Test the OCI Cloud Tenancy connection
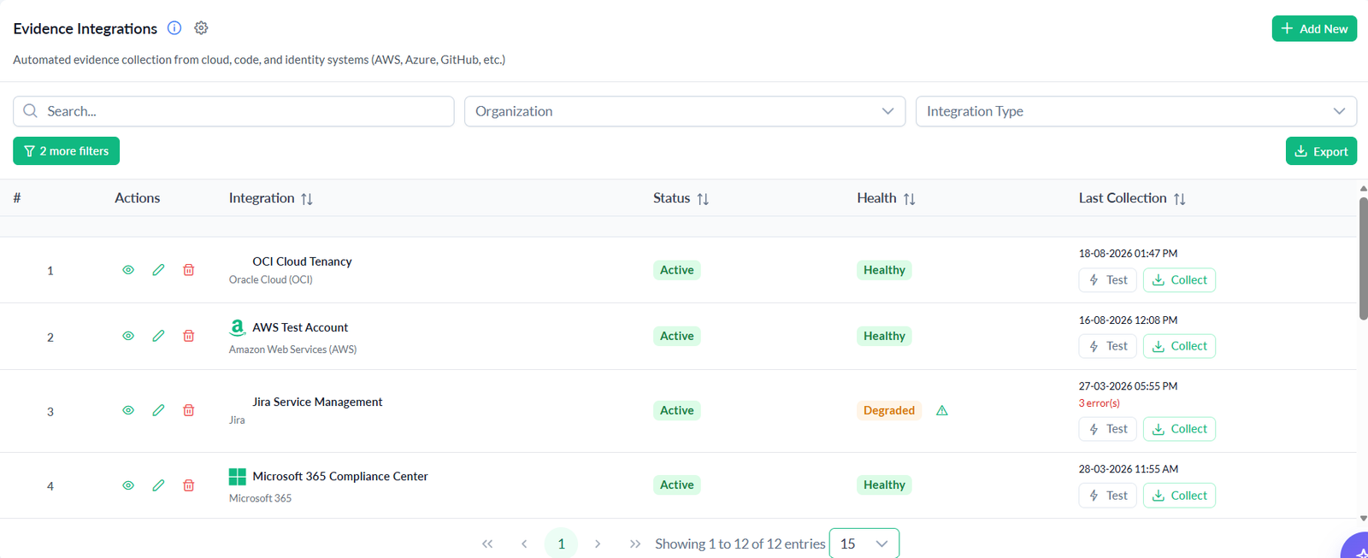 coord(1108,280)
